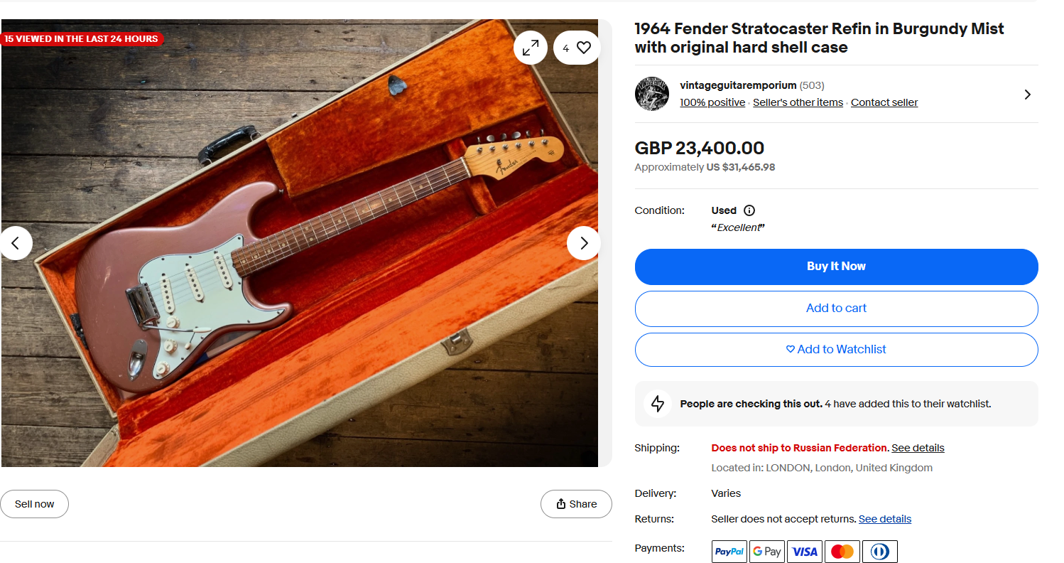Open the Share options
Screen dimensions: 1064x563
(576, 504)
